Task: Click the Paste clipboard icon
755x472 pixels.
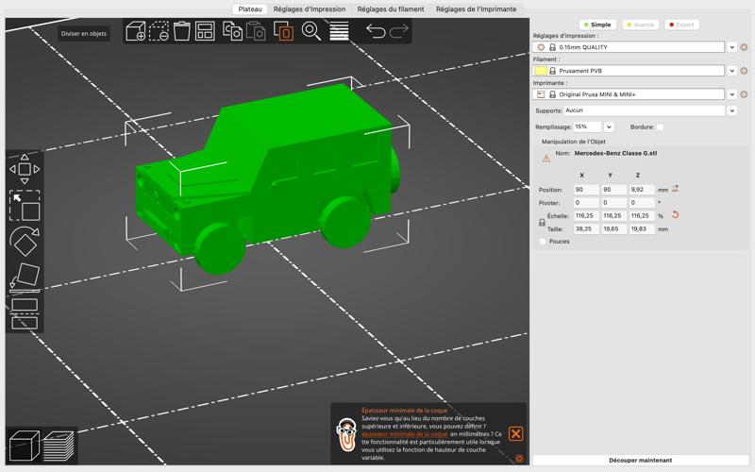Action: coord(256,31)
